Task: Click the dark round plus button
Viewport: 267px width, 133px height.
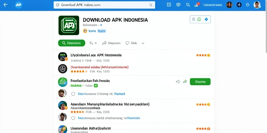Action: 239,5
